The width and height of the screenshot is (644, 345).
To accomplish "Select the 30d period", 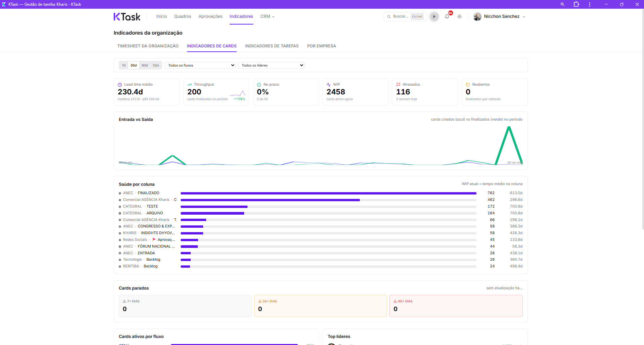I will [x=134, y=65].
